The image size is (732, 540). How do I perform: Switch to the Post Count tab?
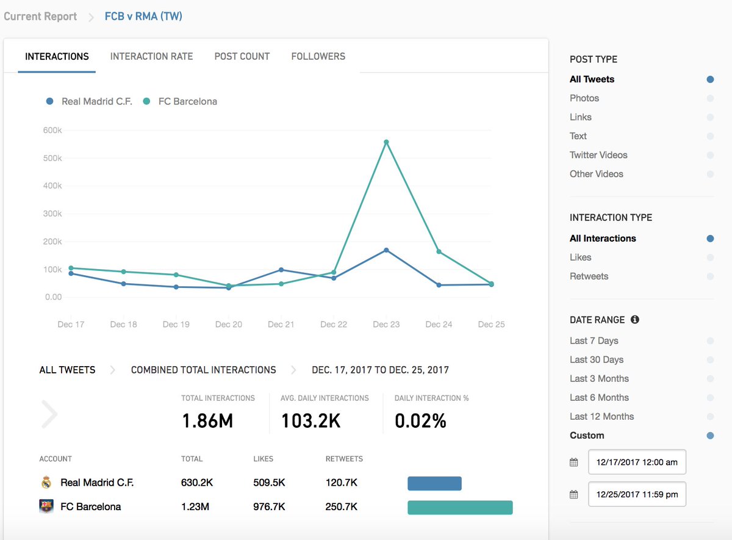click(x=242, y=57)
